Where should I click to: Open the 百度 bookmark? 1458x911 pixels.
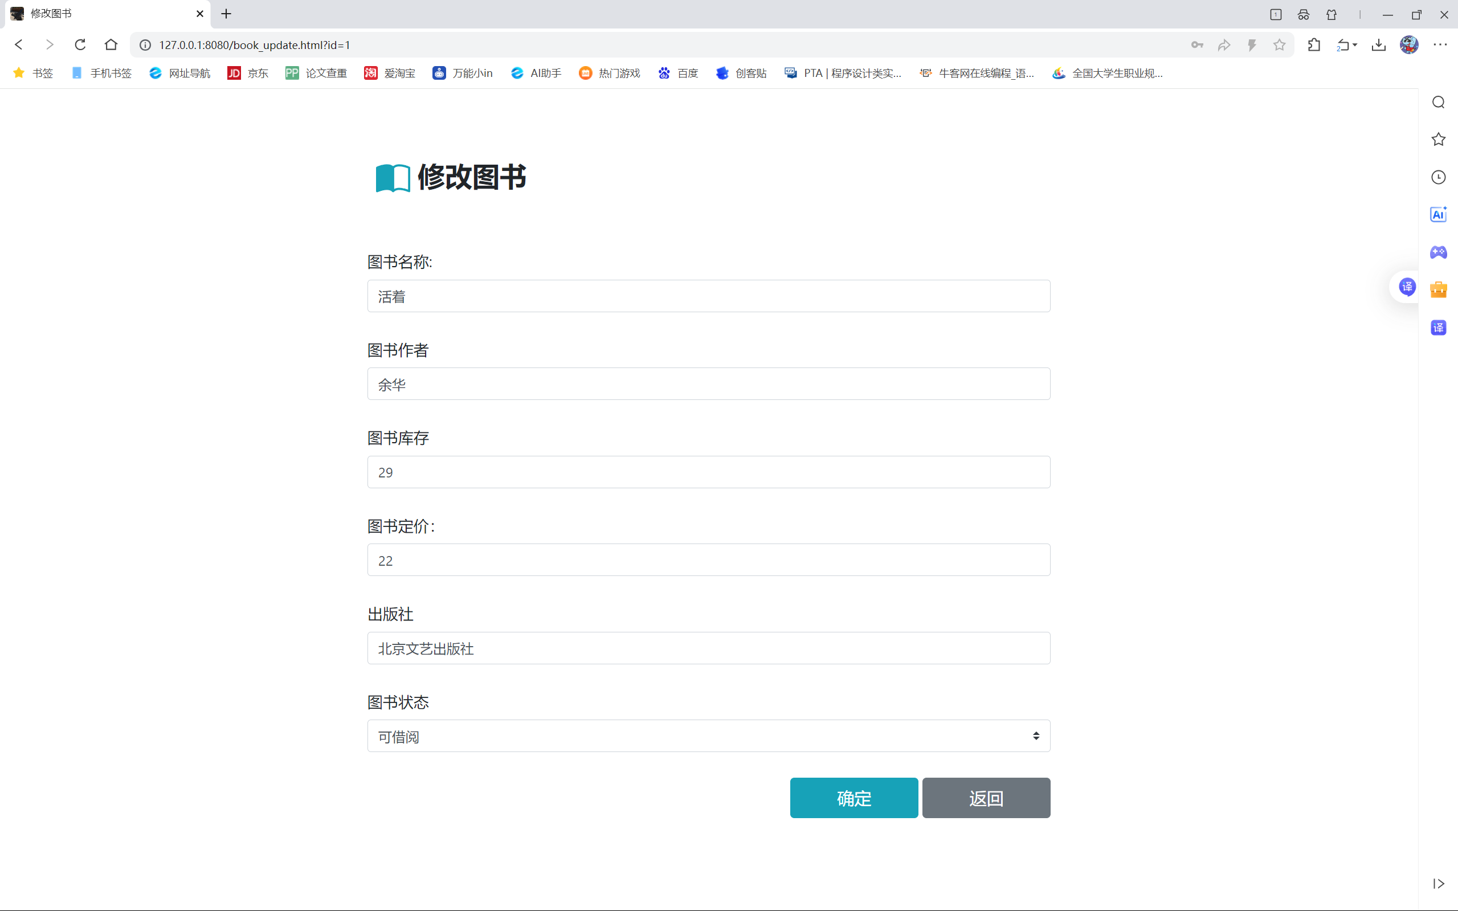(x=679, y=73)
